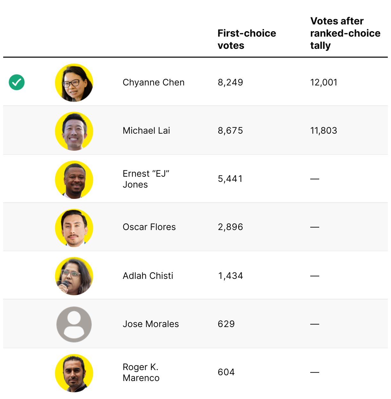
Task: Click the name Ernest "EJ" Jones
Action: click(x=146, y=179)
